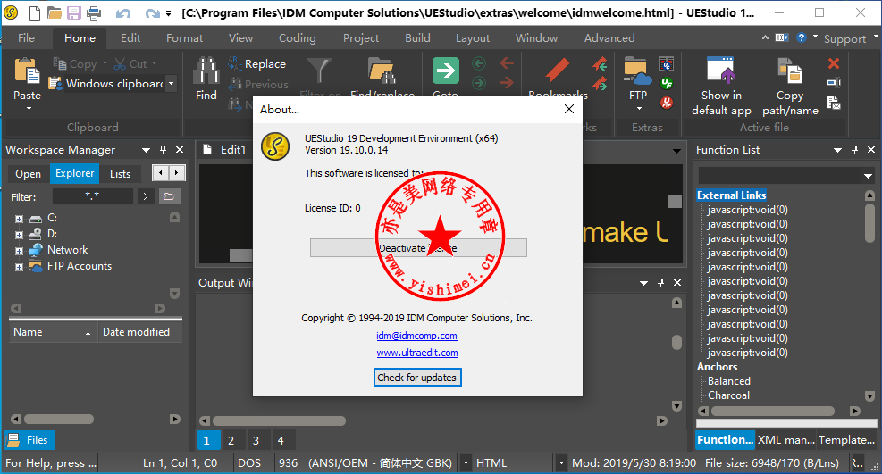The height and width of the screenshot is (474, 882).
Task: Click the print icon in quick-access toolbar
Action: (x=94, y=12)
